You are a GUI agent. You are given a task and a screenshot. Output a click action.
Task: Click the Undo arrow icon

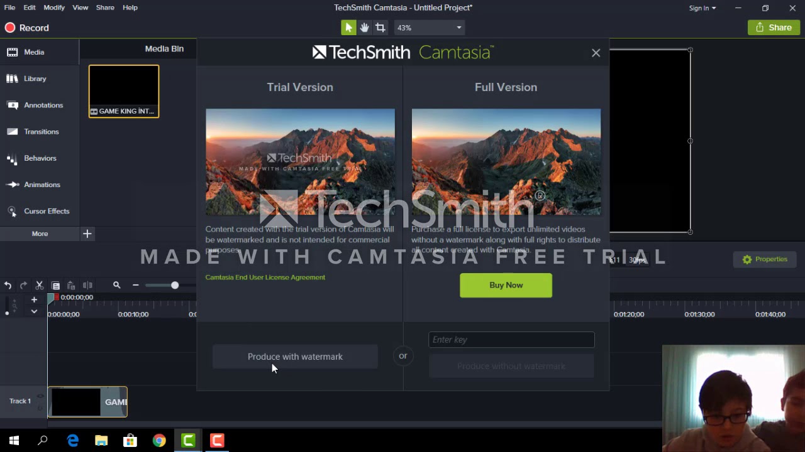pos(8,285)
